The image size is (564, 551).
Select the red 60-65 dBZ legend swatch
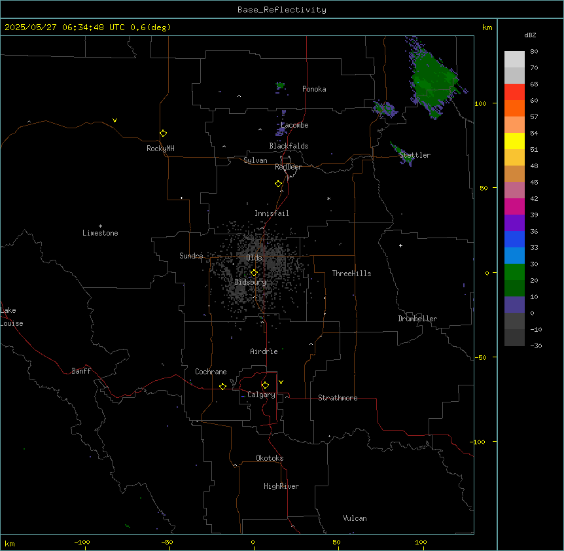[x=514, y=92]
